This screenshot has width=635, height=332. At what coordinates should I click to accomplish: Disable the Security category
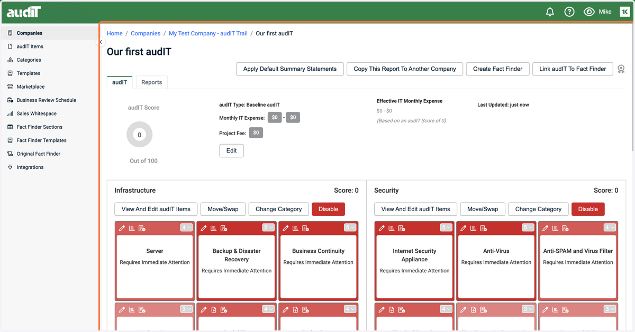pos(588,209)
